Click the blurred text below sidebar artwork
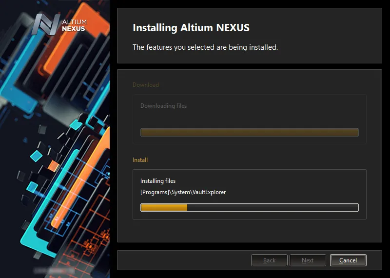Screen dimensions: 390x278 [54, 270]
